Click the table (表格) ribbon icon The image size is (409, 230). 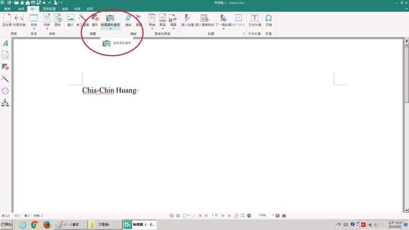pyautogui.click(x=34, y=18)
